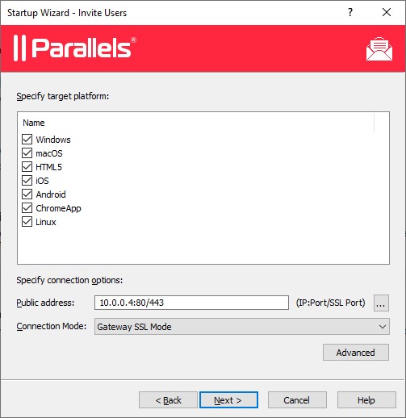406x418 pixels.
Task: Click the Public address input field
Action: (x=191, y=303)
